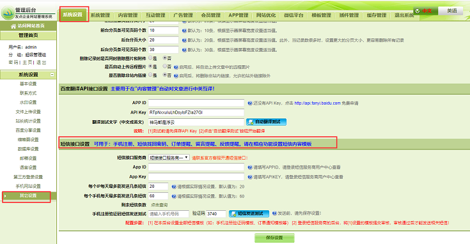Click the 自动翻译测试 button
Screen dimensions: 470x244
click(266, 122)
